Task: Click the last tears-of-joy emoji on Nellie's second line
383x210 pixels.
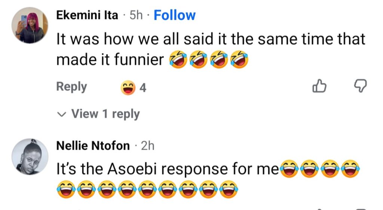Action: coord(229,189)
